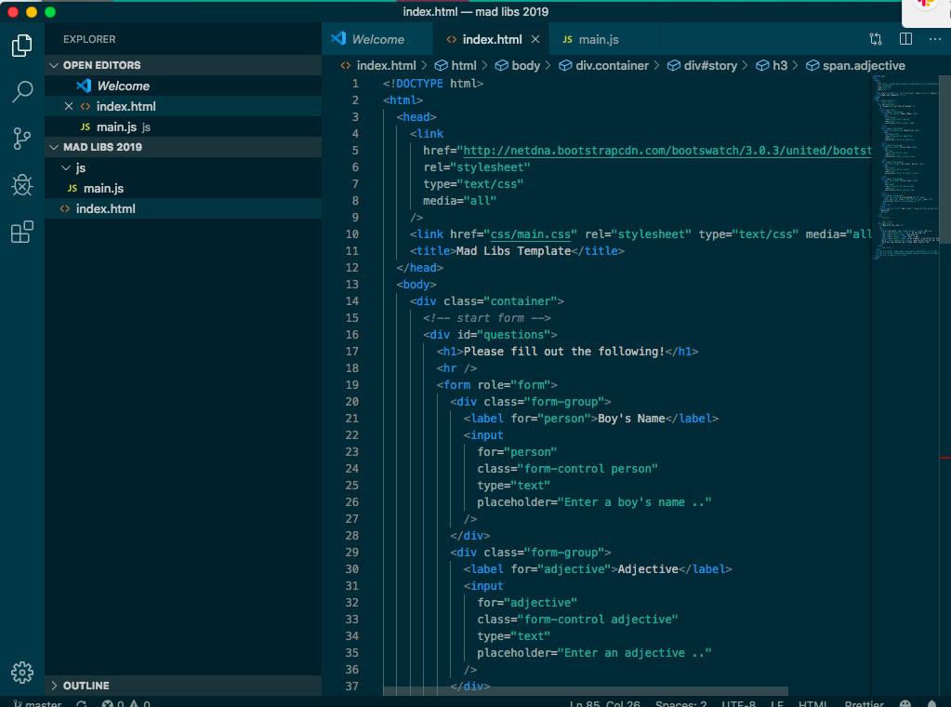
Task: Open problems via errors and warnings count
Action: [x=126, y=703]
